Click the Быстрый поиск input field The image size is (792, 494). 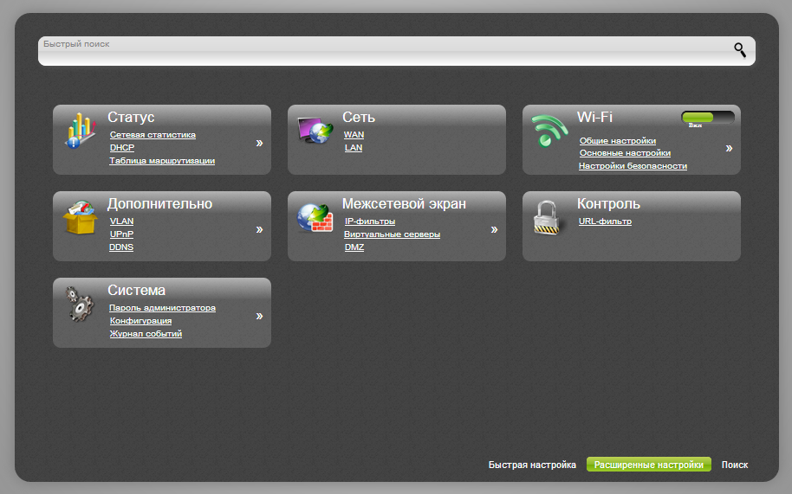381,51
